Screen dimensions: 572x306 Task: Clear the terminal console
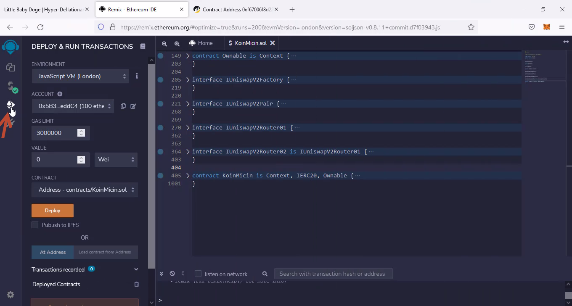coord(172,274)
